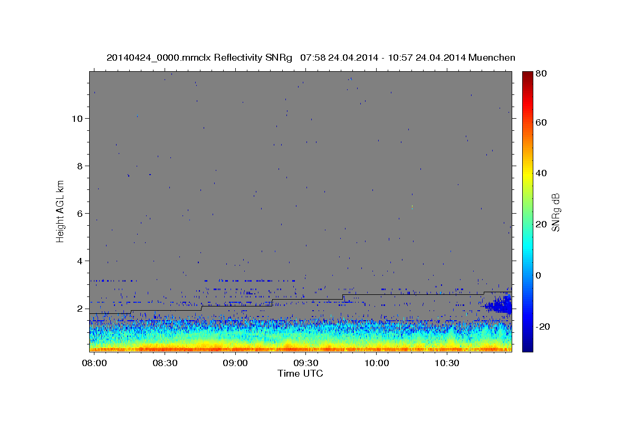The height and width of the screenshot is (422, 633).
Task: Click the colorbar value 20
Action: pos(541,224)
